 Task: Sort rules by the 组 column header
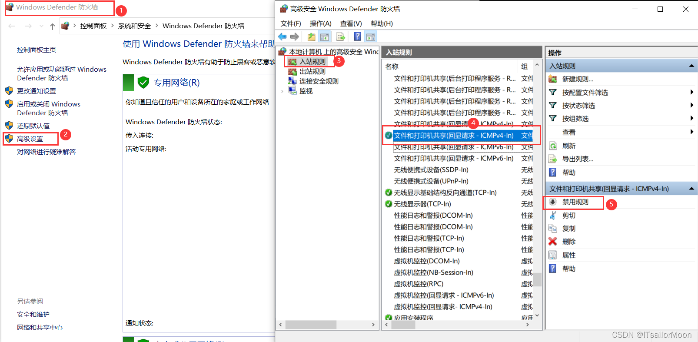click(x=525, y=66)
